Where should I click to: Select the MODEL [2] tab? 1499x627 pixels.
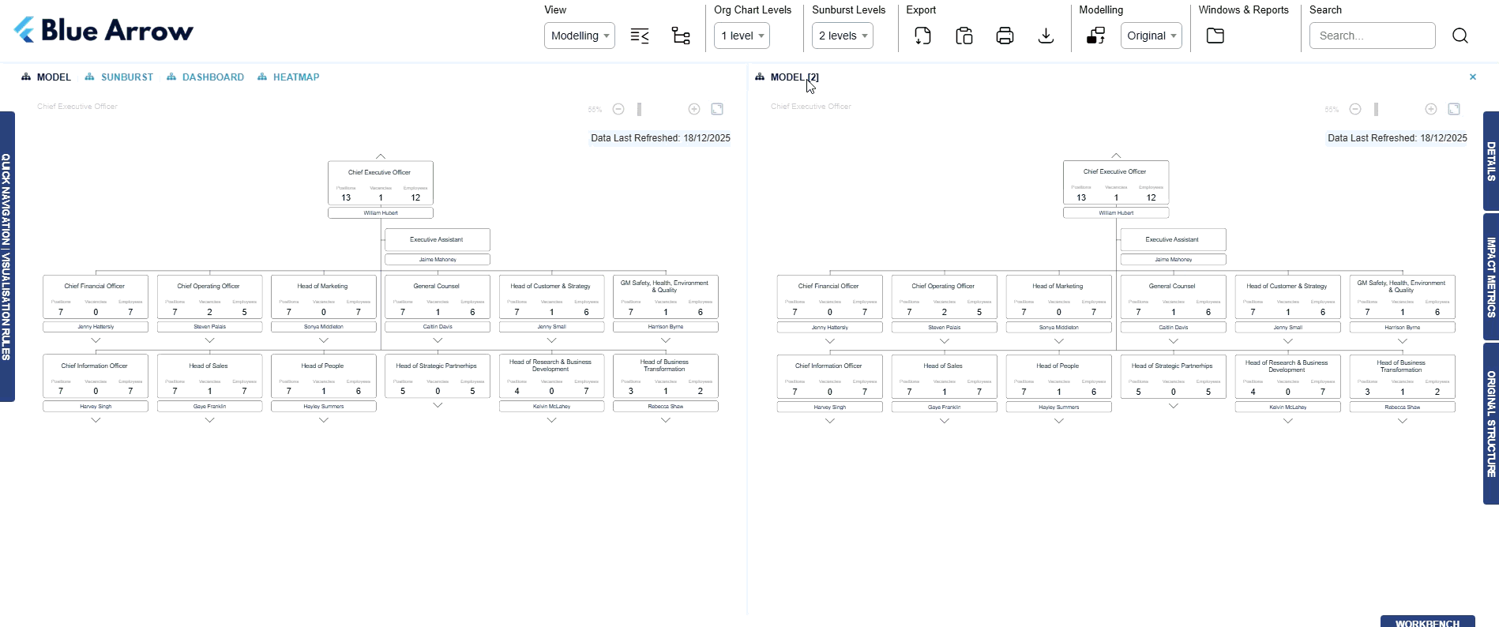pos(787,77)
